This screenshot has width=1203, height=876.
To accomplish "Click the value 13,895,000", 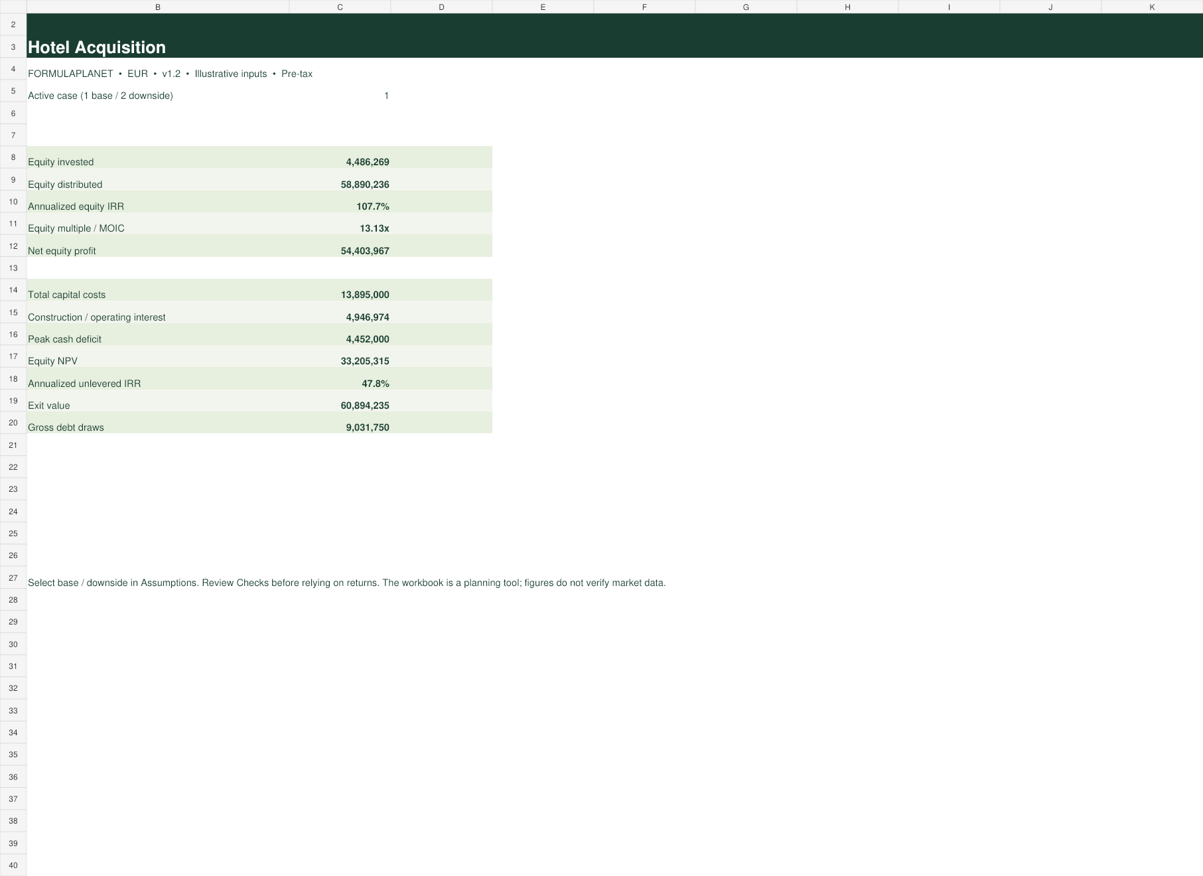I will 365,295.
